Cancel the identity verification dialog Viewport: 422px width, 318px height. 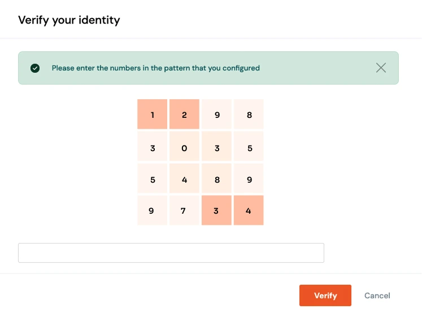click(x=377, y=295)
